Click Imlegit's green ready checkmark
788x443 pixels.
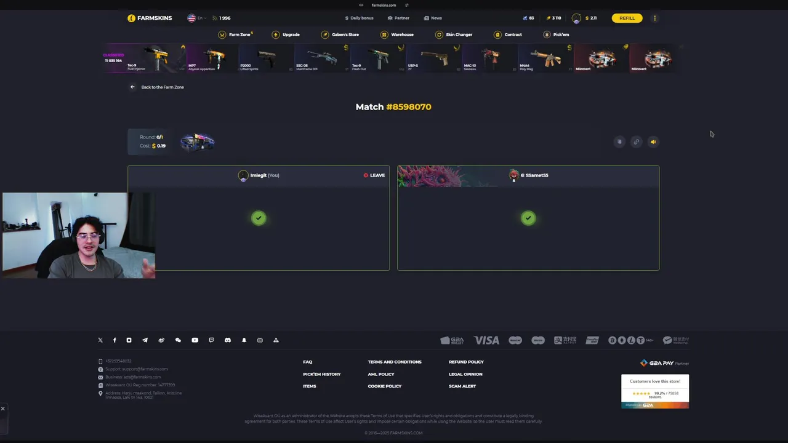point(259,218)
